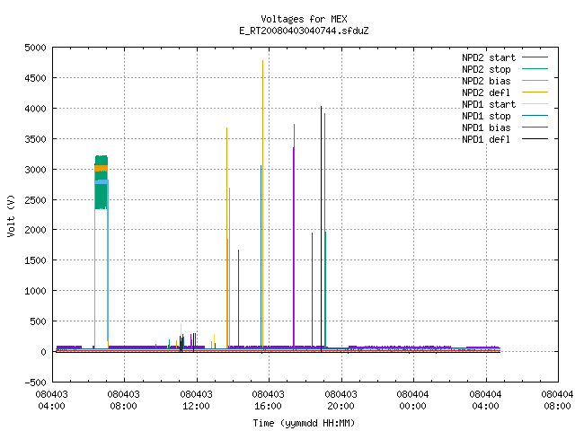
Task: Click the 080403 04:00 time tick label
Action: pyautogui.click(x=52, y=400)
